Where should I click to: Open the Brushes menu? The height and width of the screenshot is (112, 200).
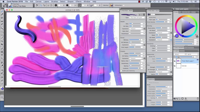[54, 2]
